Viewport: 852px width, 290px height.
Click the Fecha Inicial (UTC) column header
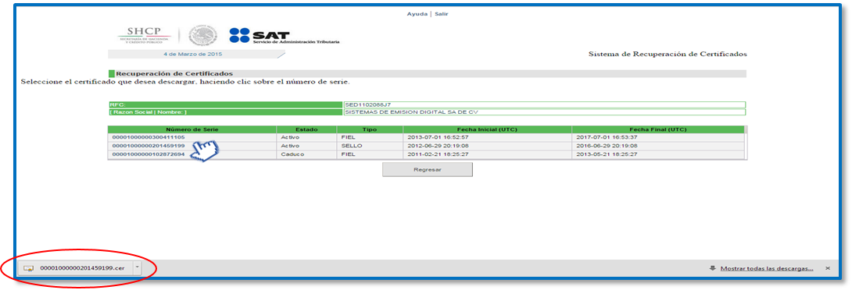point(488,129)
